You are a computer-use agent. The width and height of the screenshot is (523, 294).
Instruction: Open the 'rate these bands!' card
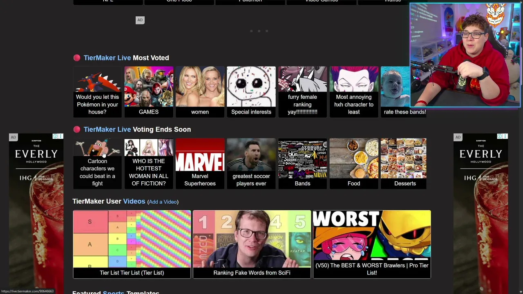tap(403, 92)
